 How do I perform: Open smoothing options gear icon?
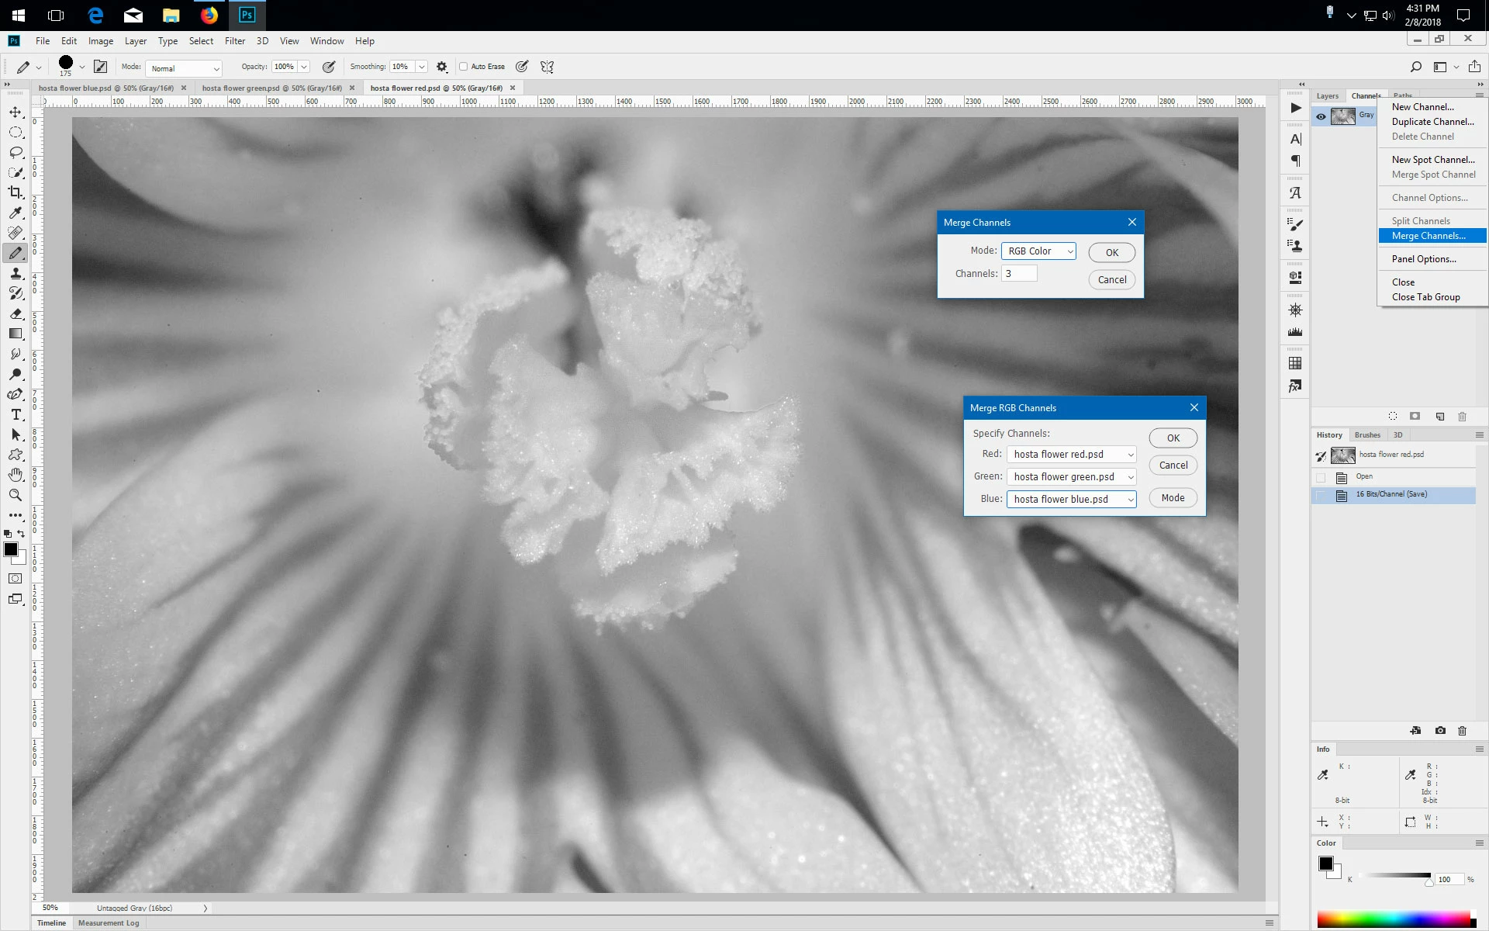(x=442, y=67)
